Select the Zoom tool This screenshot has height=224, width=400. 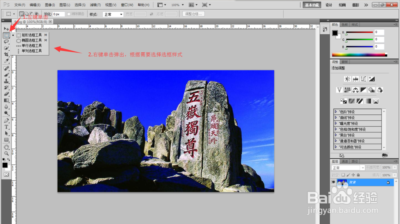coord(6,153)
